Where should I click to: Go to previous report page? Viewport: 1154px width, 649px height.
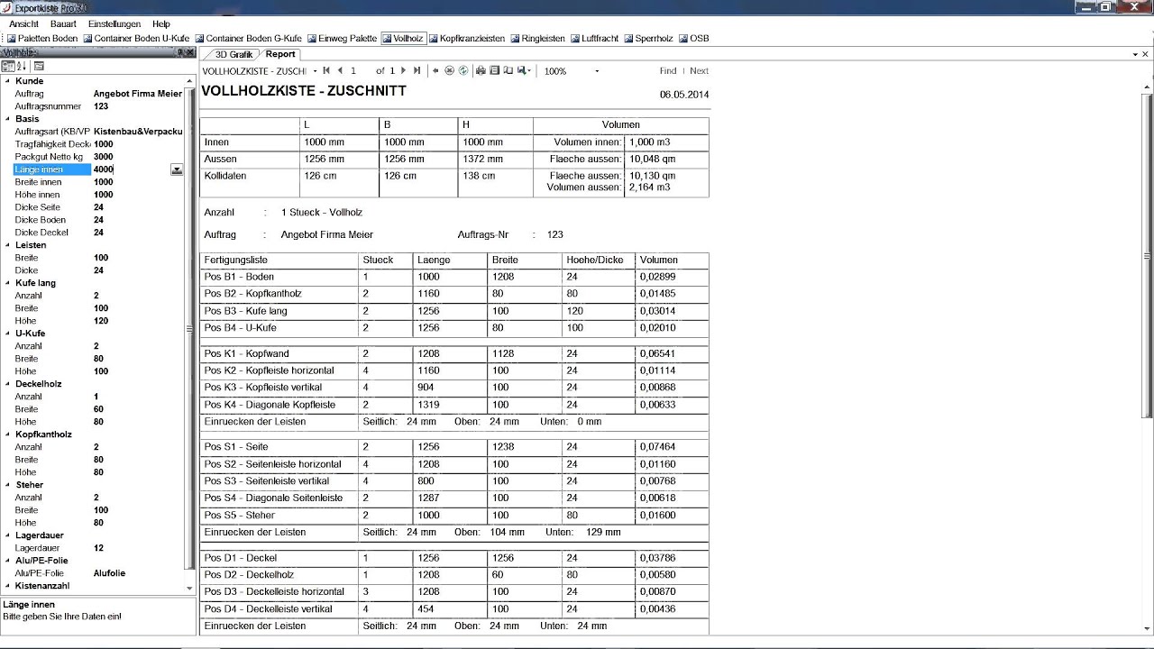click(340, 70)
